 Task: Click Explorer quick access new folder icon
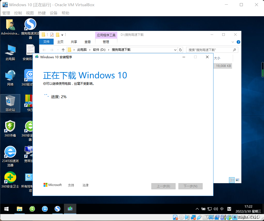point(57,35)
